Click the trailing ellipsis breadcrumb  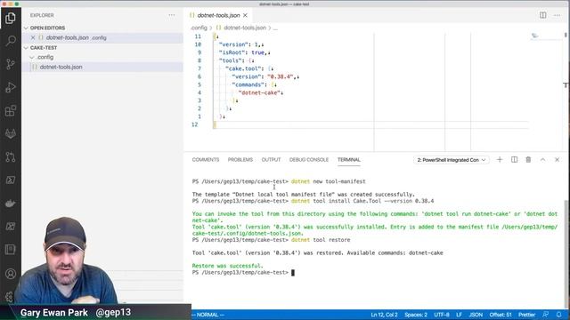[275, 28]
